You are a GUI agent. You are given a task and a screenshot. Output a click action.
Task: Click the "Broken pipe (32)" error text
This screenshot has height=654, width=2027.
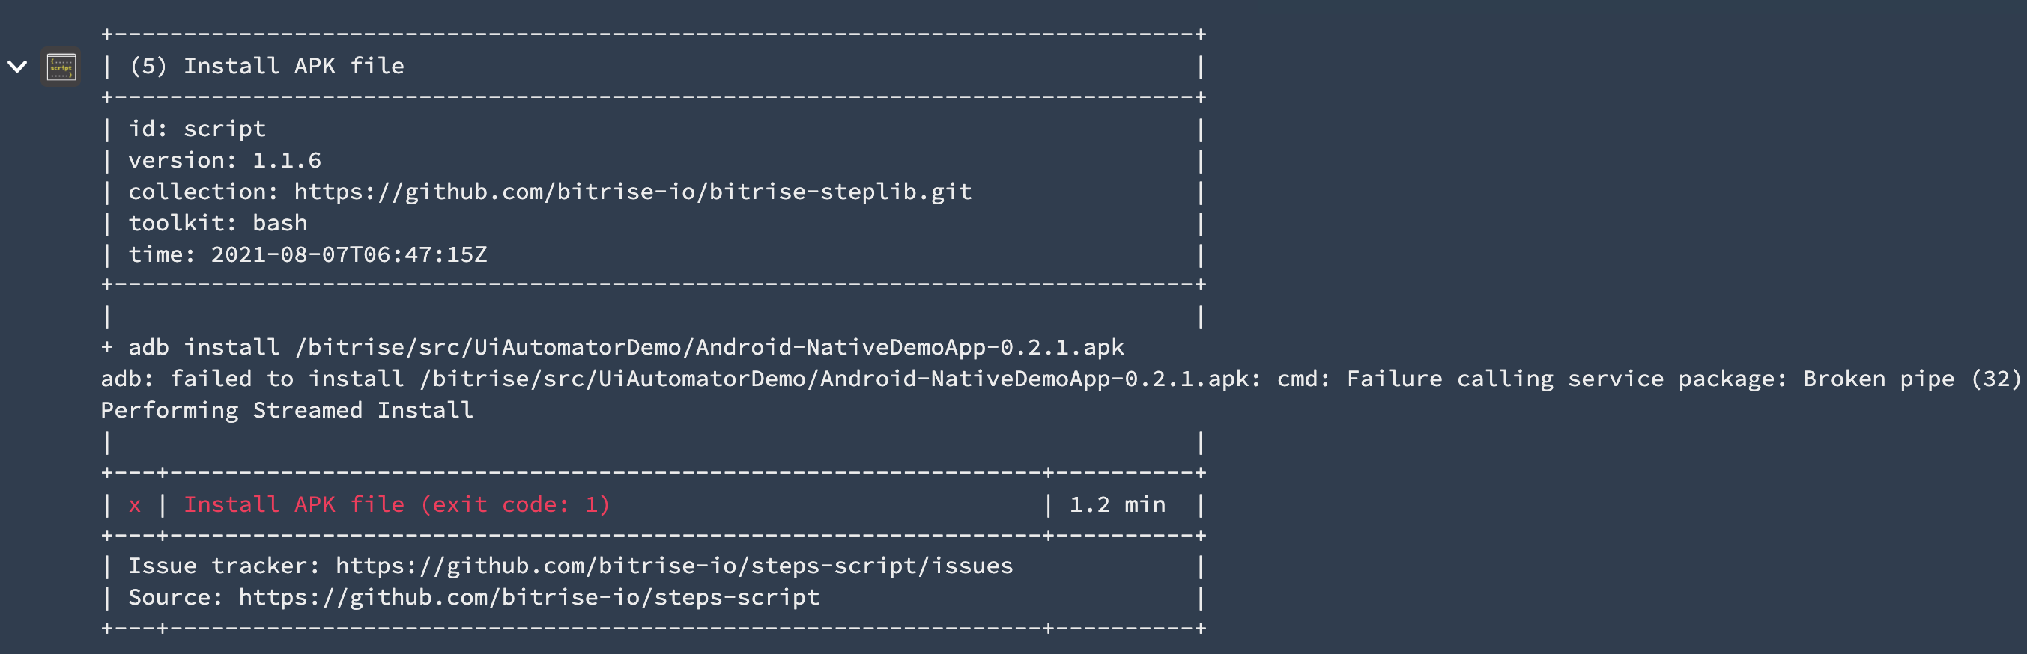point(1912,379)
